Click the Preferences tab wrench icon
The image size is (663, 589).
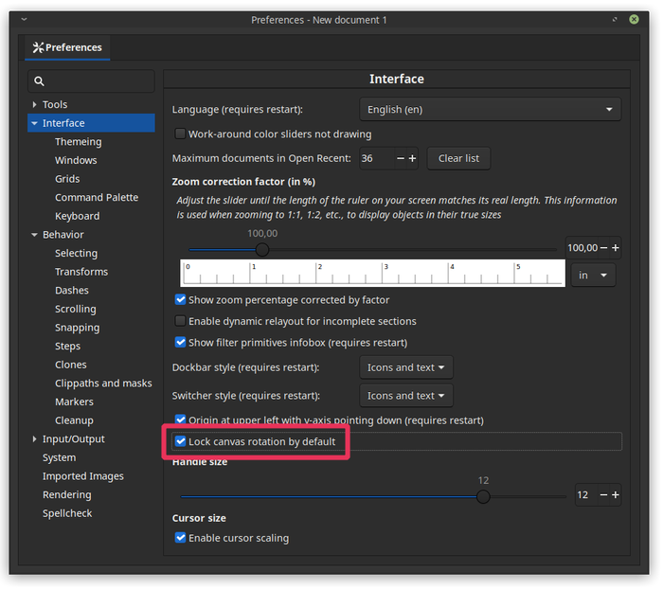tap(38, 47)
